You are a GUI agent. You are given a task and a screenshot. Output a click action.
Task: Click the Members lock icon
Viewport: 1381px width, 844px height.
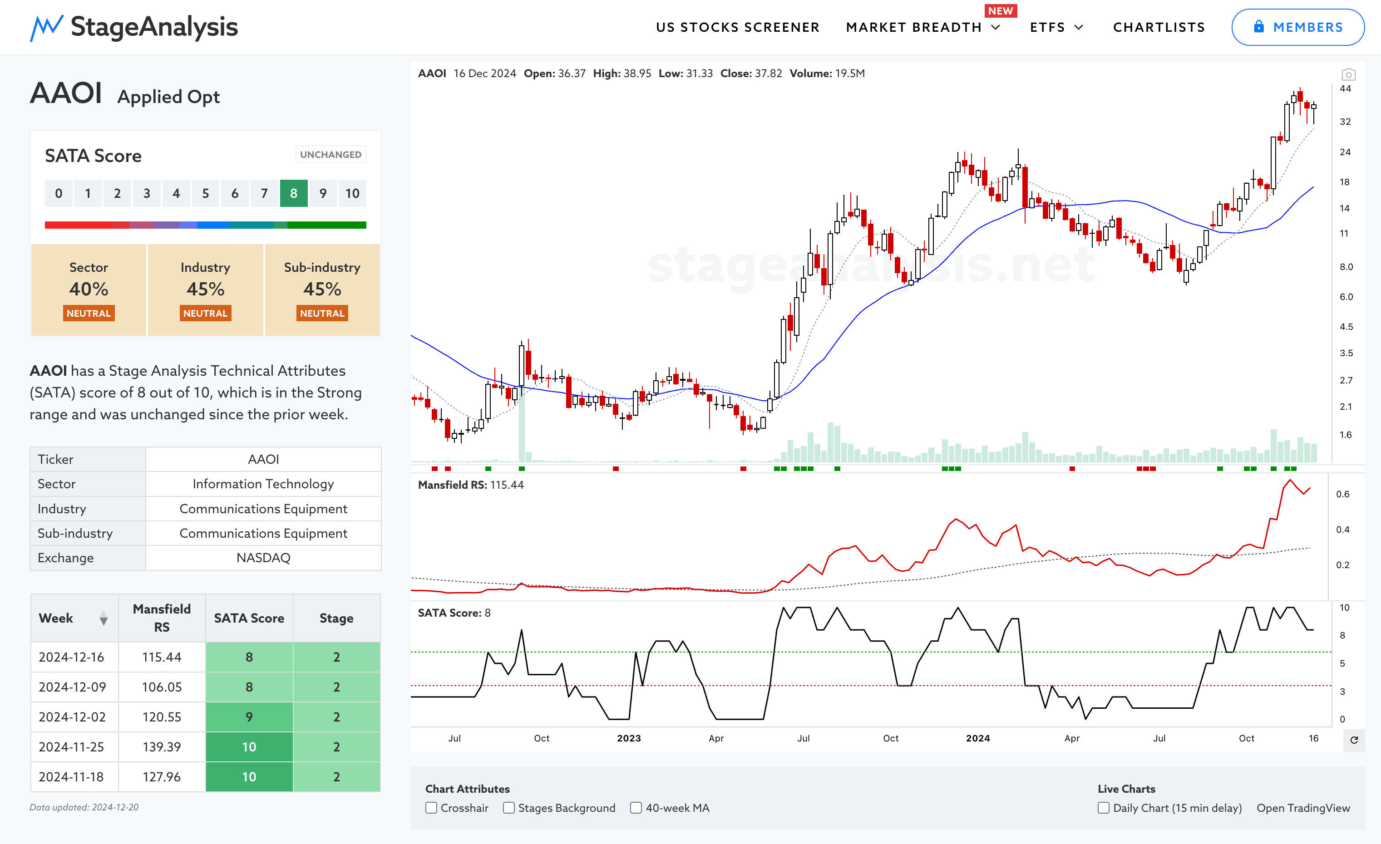pyautogui.click(x=1259, y=26)
